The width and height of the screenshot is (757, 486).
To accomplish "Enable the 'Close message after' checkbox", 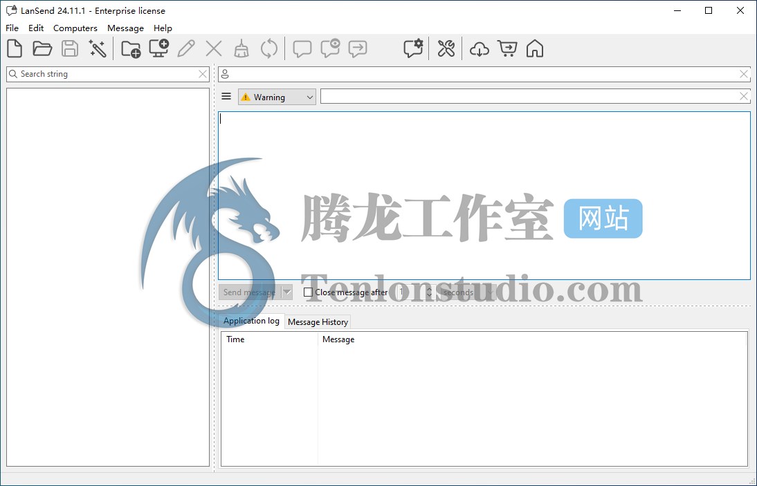I will tap(308, 292).
